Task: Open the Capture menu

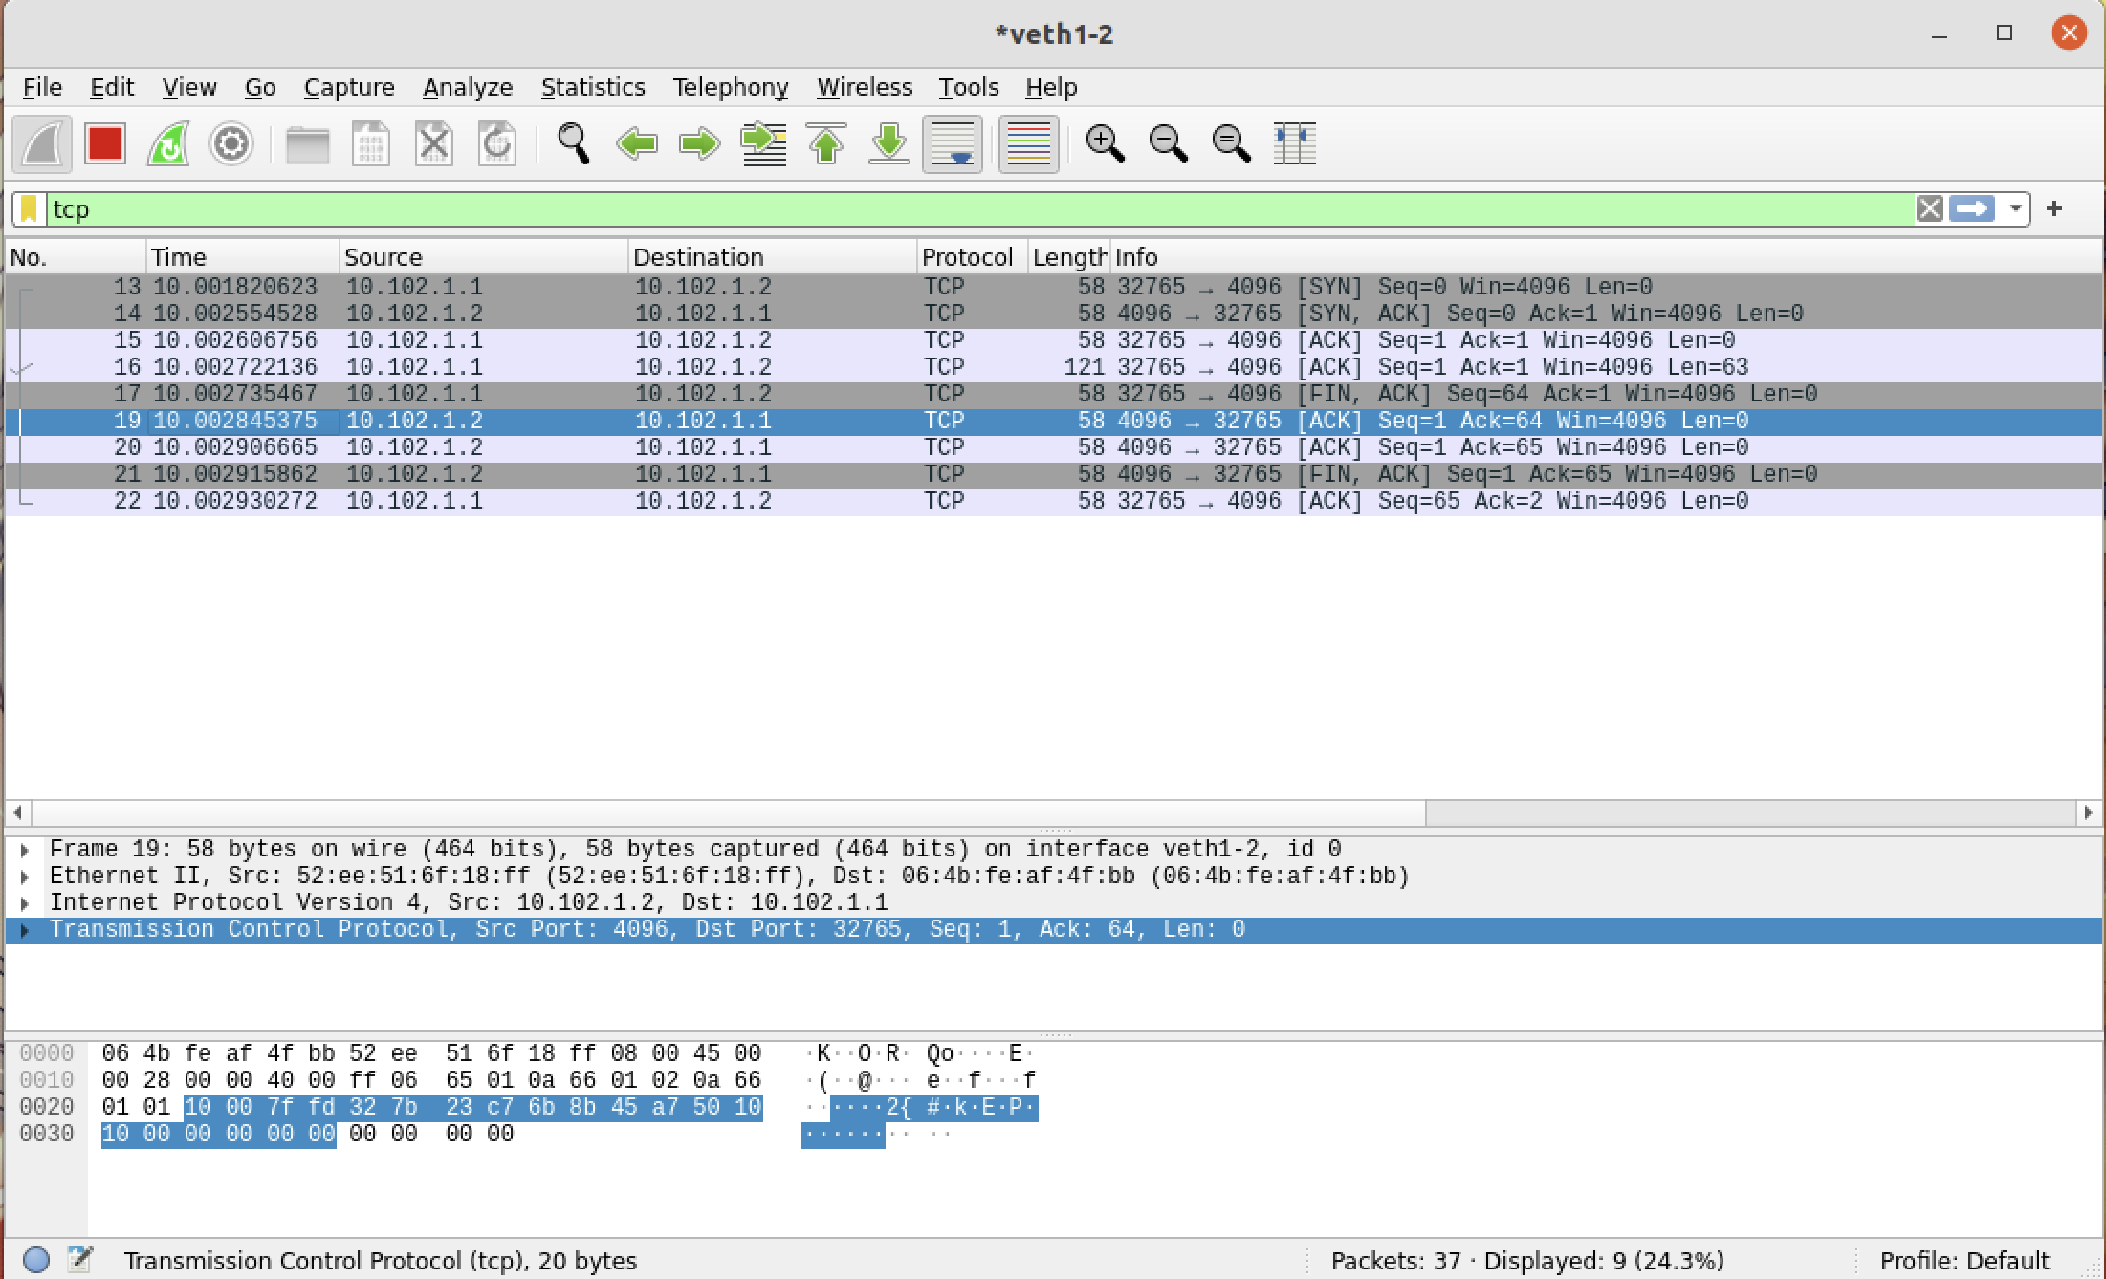Action: pos(349,87)
